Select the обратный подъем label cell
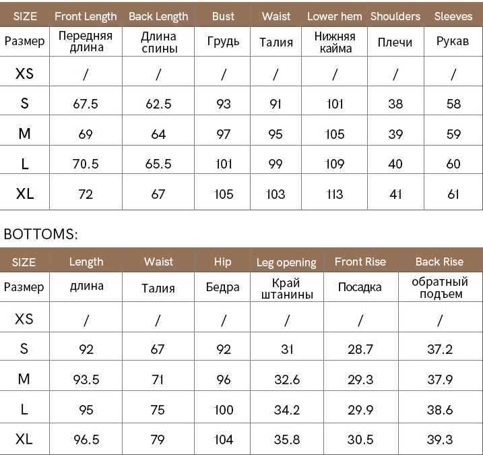The height and width of the screenshot is (455, 483). [x=439, y=287]
